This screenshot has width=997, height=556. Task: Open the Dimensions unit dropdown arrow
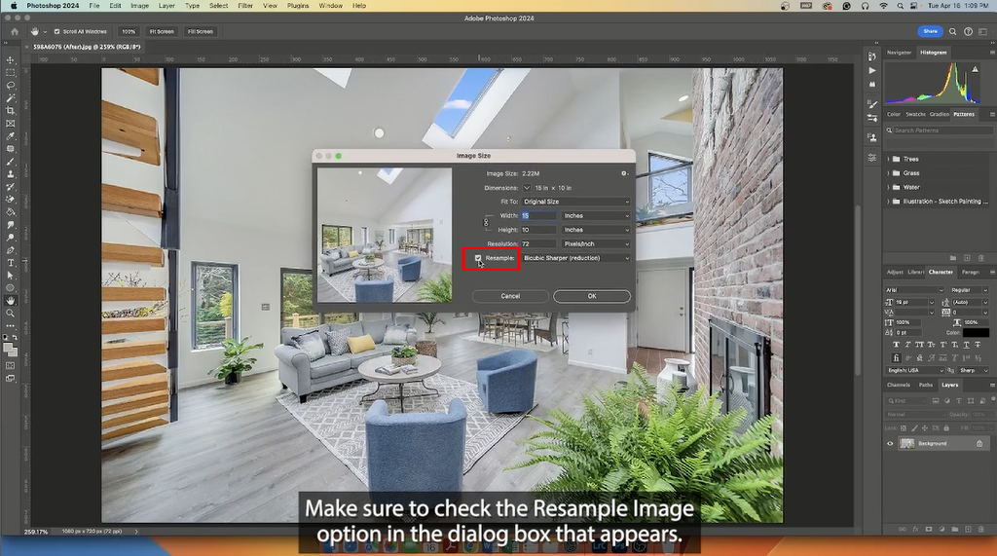(x=527, y=188)
